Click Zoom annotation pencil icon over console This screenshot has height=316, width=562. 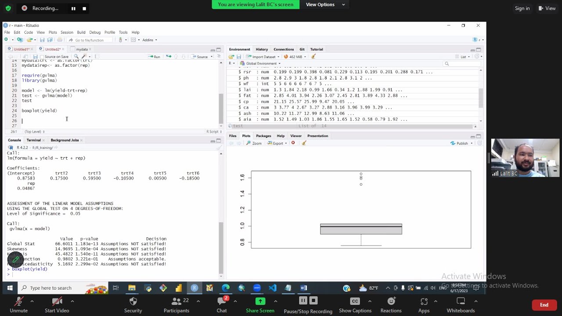click(x=15, y=260)
